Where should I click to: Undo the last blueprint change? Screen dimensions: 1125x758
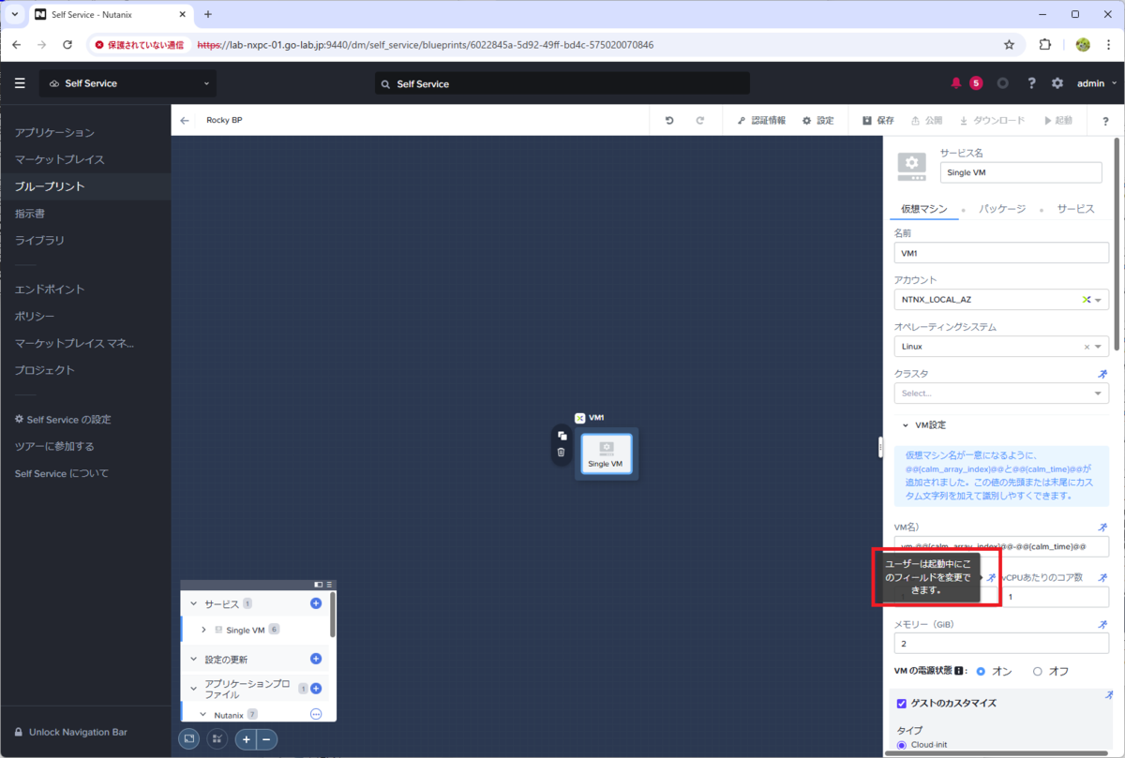pos(669,121)
